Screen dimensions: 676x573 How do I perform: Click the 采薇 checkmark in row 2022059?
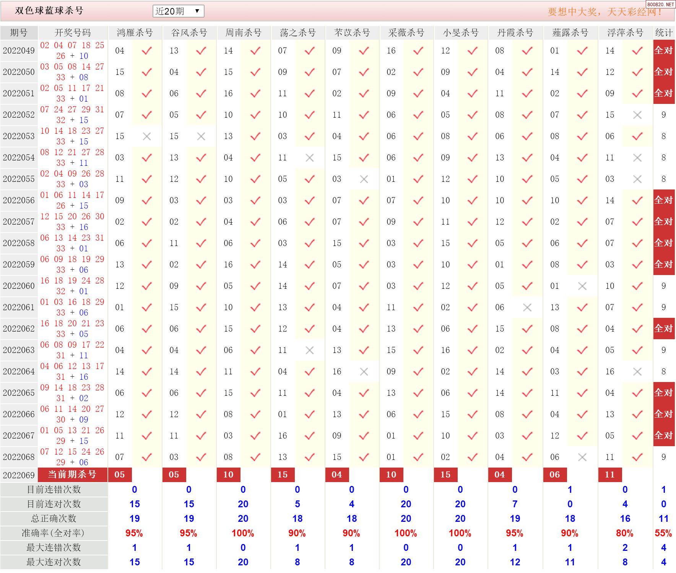tap(418, 264)
